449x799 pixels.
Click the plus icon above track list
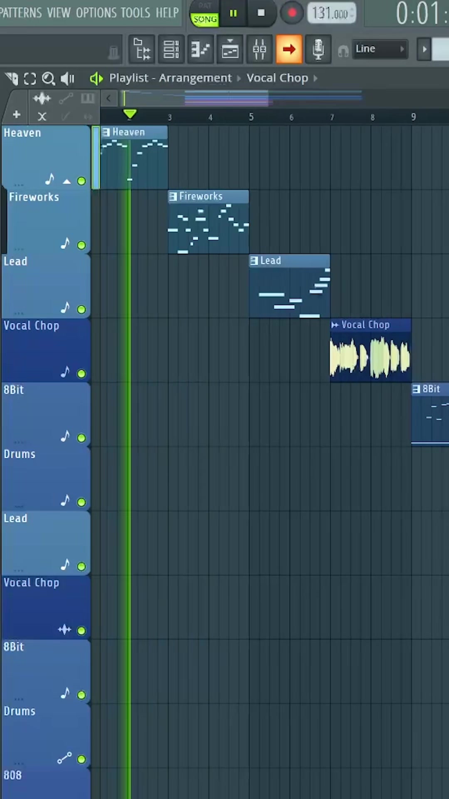tap(17, 114)
